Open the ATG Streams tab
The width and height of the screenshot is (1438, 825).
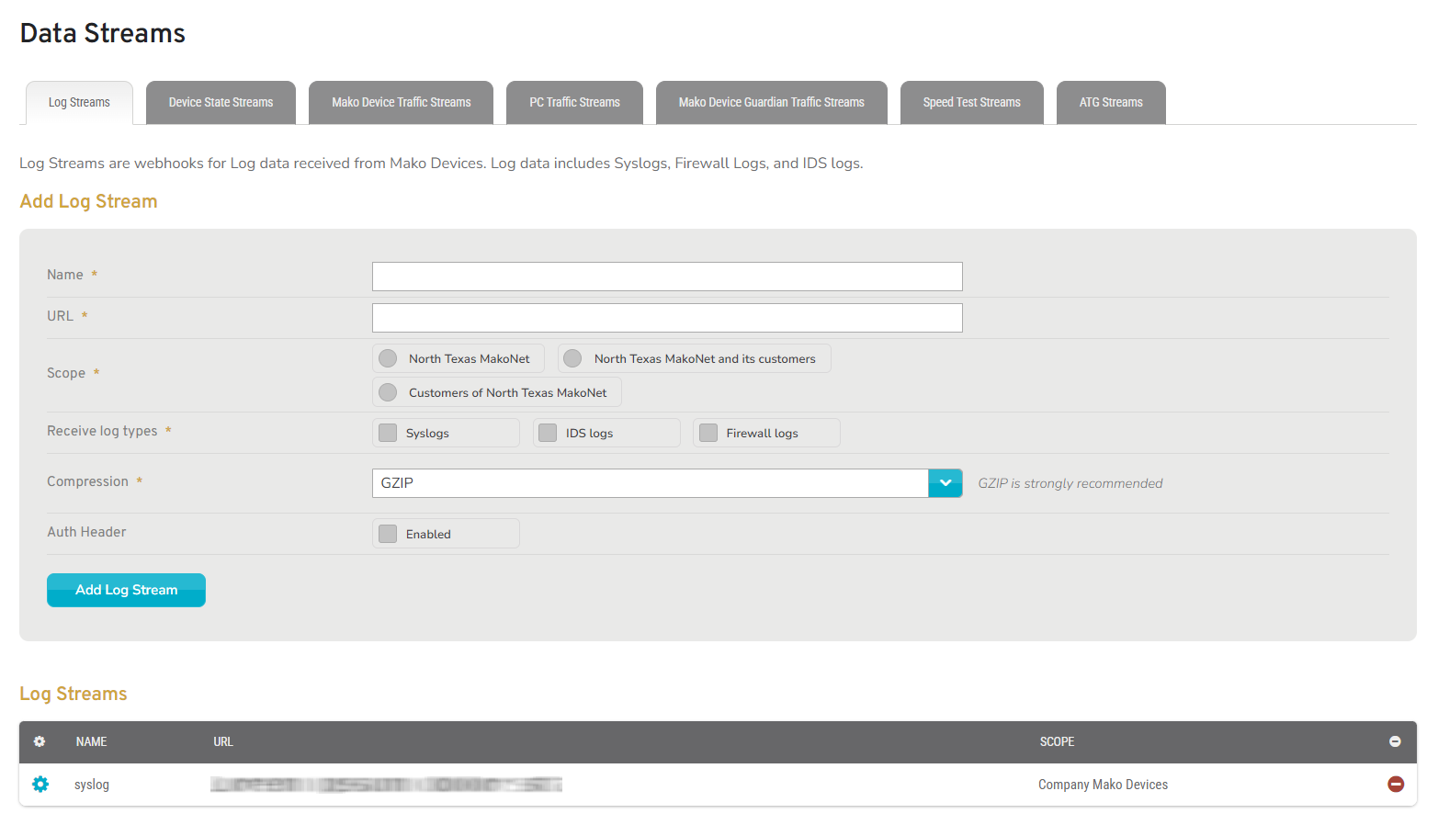[x=1111, y=102]
